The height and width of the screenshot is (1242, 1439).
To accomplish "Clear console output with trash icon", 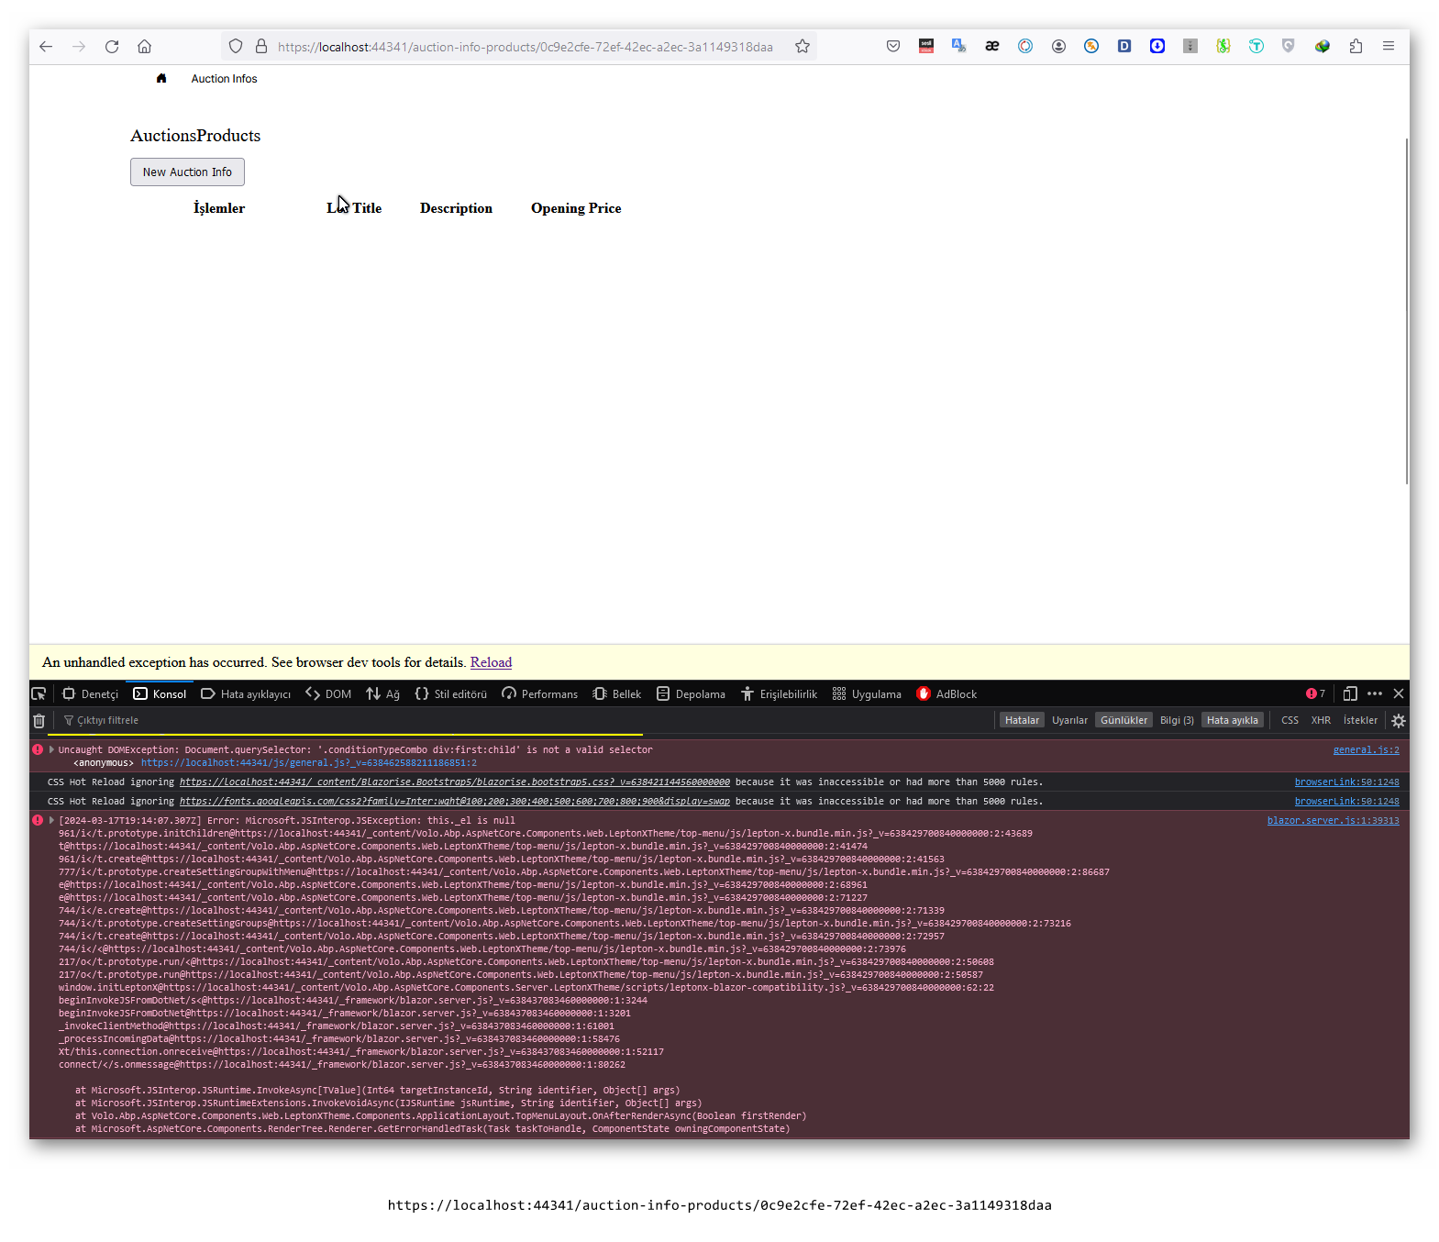I will [39, 721].
